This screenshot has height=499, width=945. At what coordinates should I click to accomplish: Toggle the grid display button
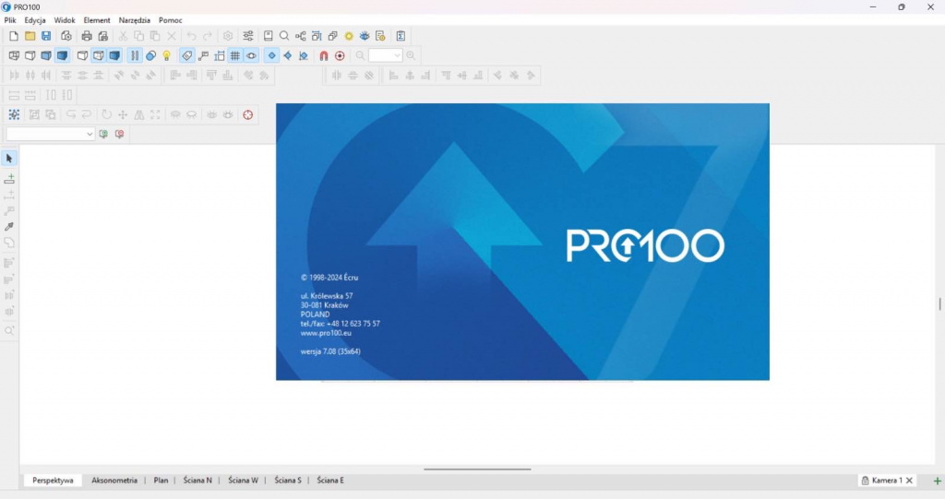pos(235,55)
